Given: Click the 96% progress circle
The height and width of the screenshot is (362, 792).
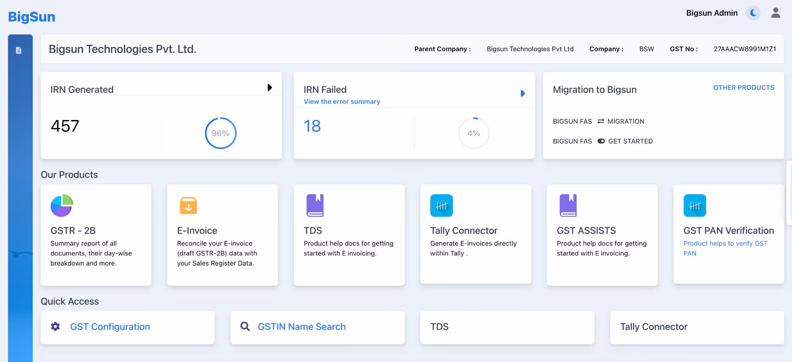Looking at the screenshot, I should click(x=220, y=133).
